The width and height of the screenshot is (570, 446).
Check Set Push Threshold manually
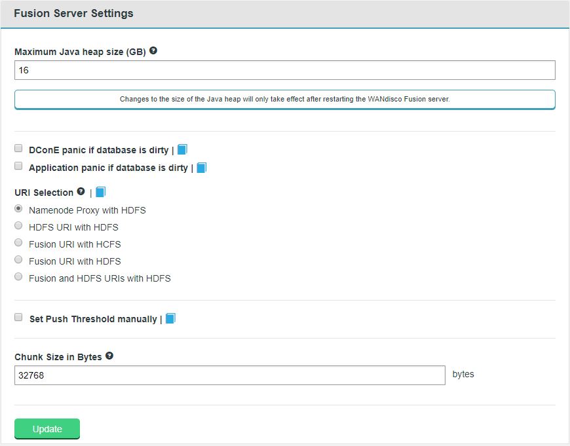(18, 317)
